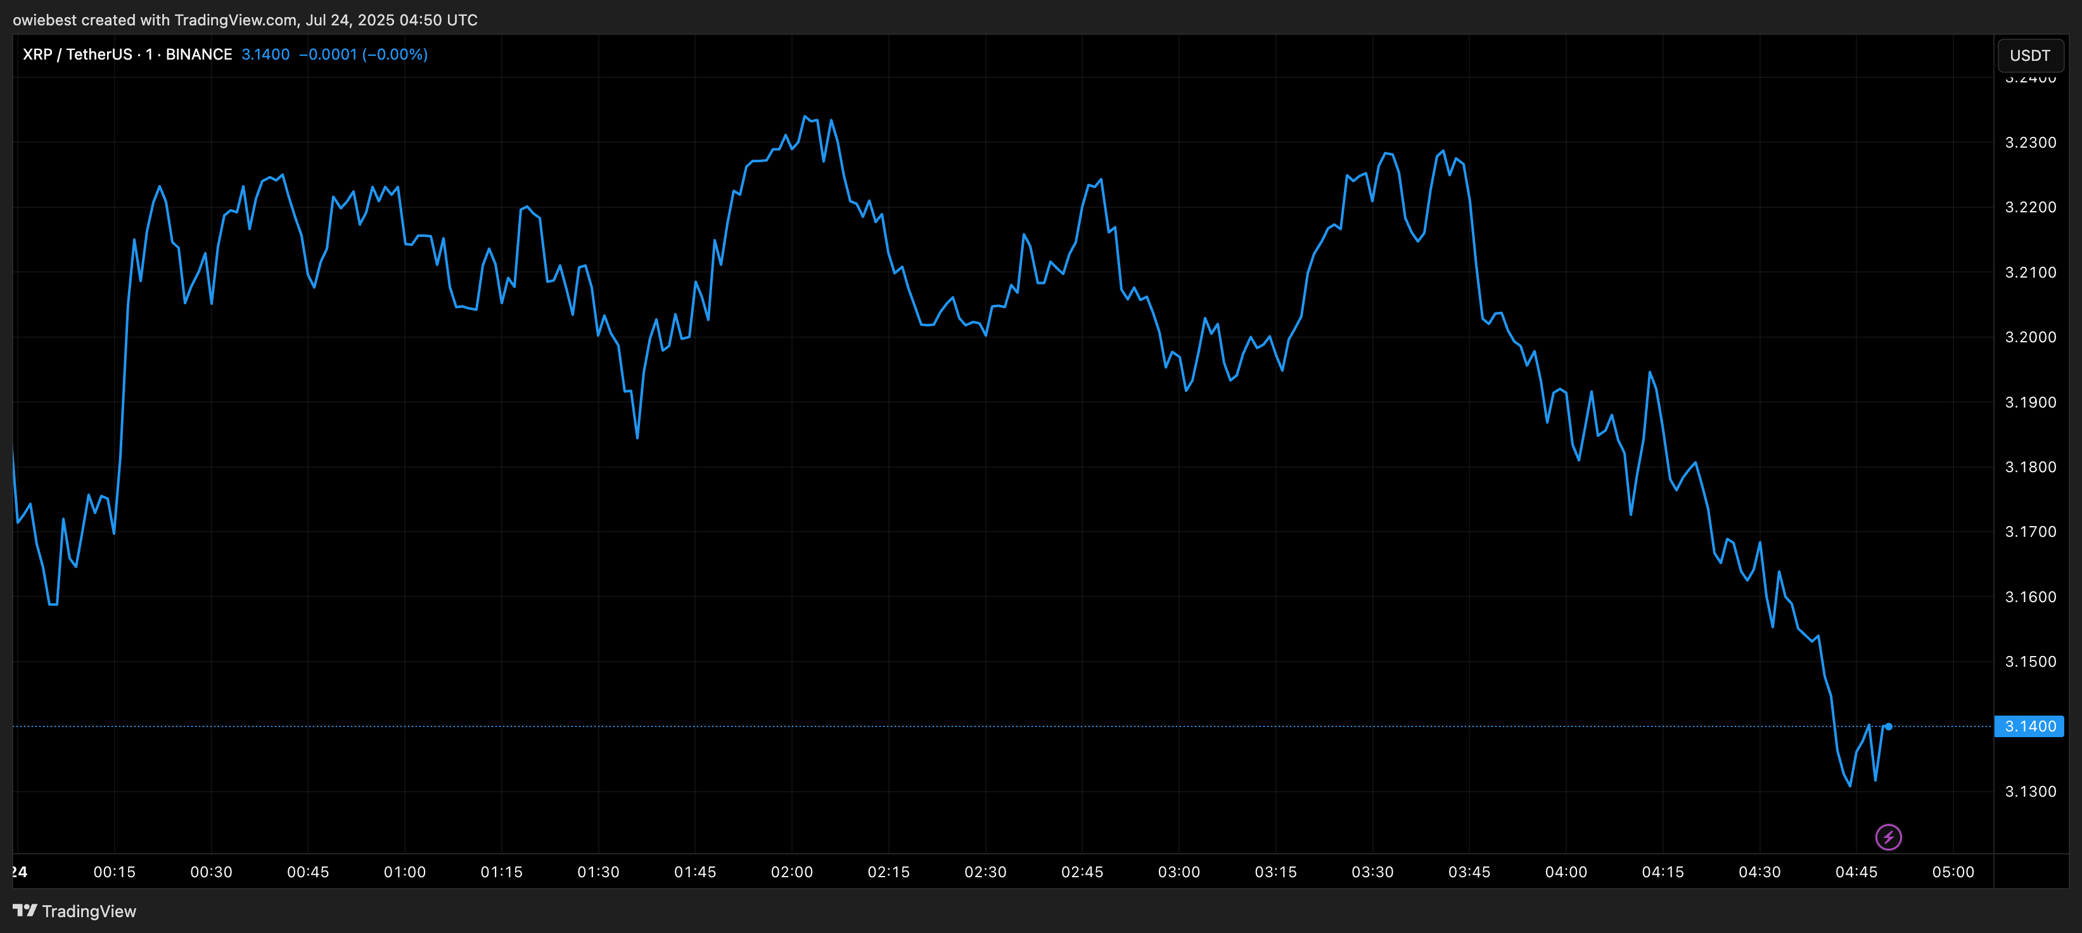
Task: Click the 00:30 time axis label
Action: click(211, 872)
